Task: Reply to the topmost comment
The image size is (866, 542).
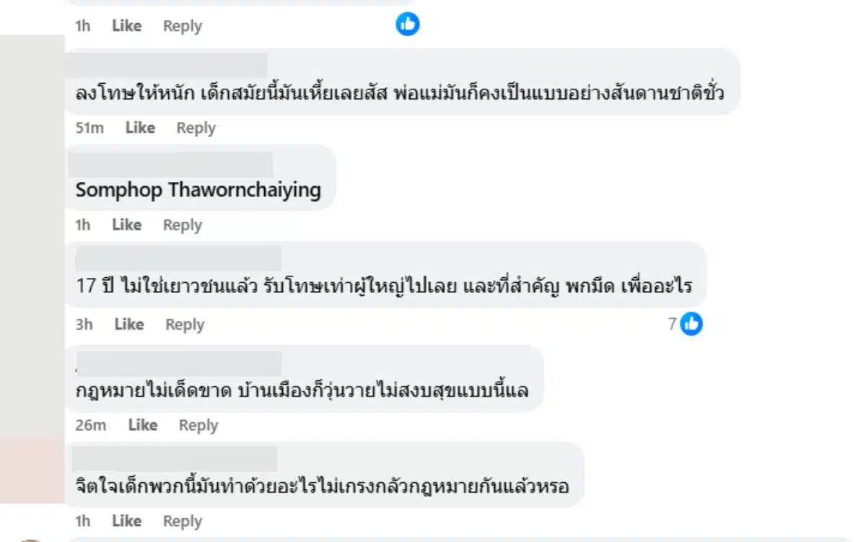Action: coord(182,25)
